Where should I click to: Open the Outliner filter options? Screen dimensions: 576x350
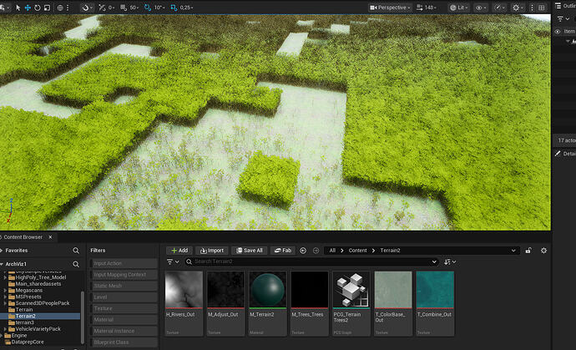tap(563, 18)
